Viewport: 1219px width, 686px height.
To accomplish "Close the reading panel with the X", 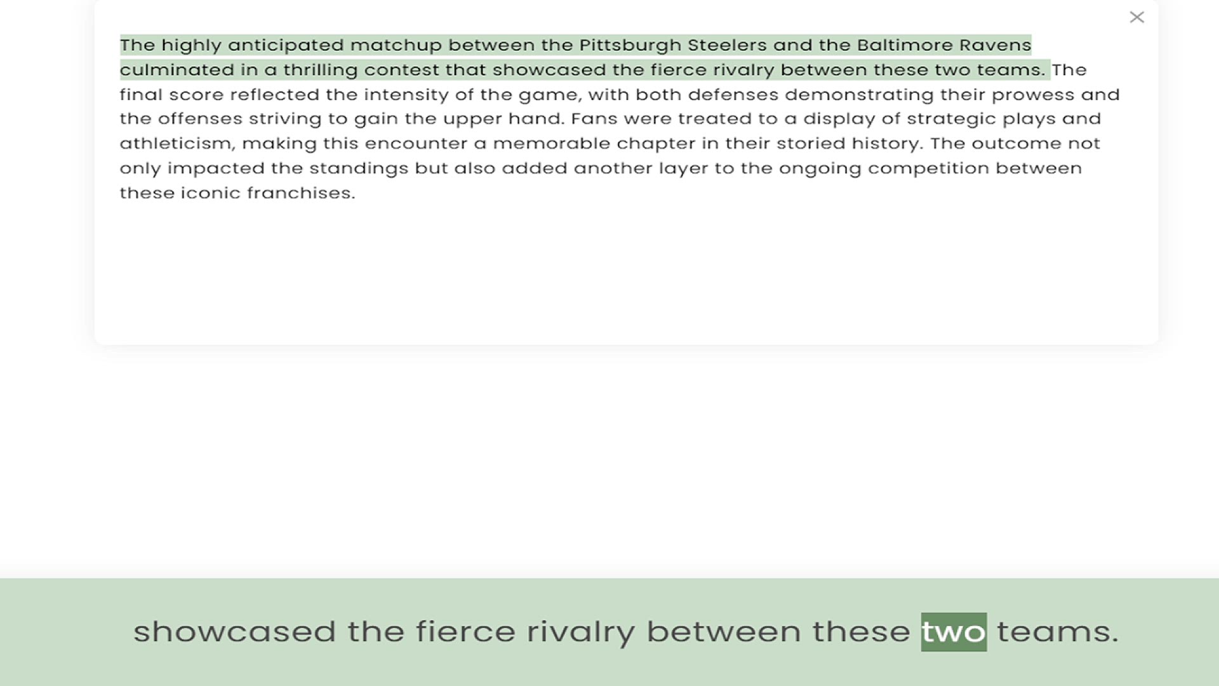I will click(x=1136, y=17).
